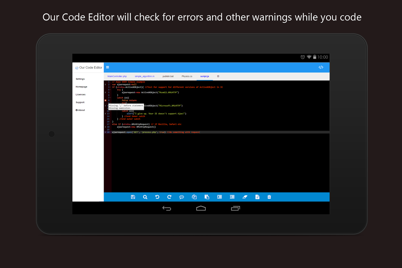Click the '//end outer catch' comment
Screen dimensions: 402x268
pyautogui.click(x=130, y=119)
